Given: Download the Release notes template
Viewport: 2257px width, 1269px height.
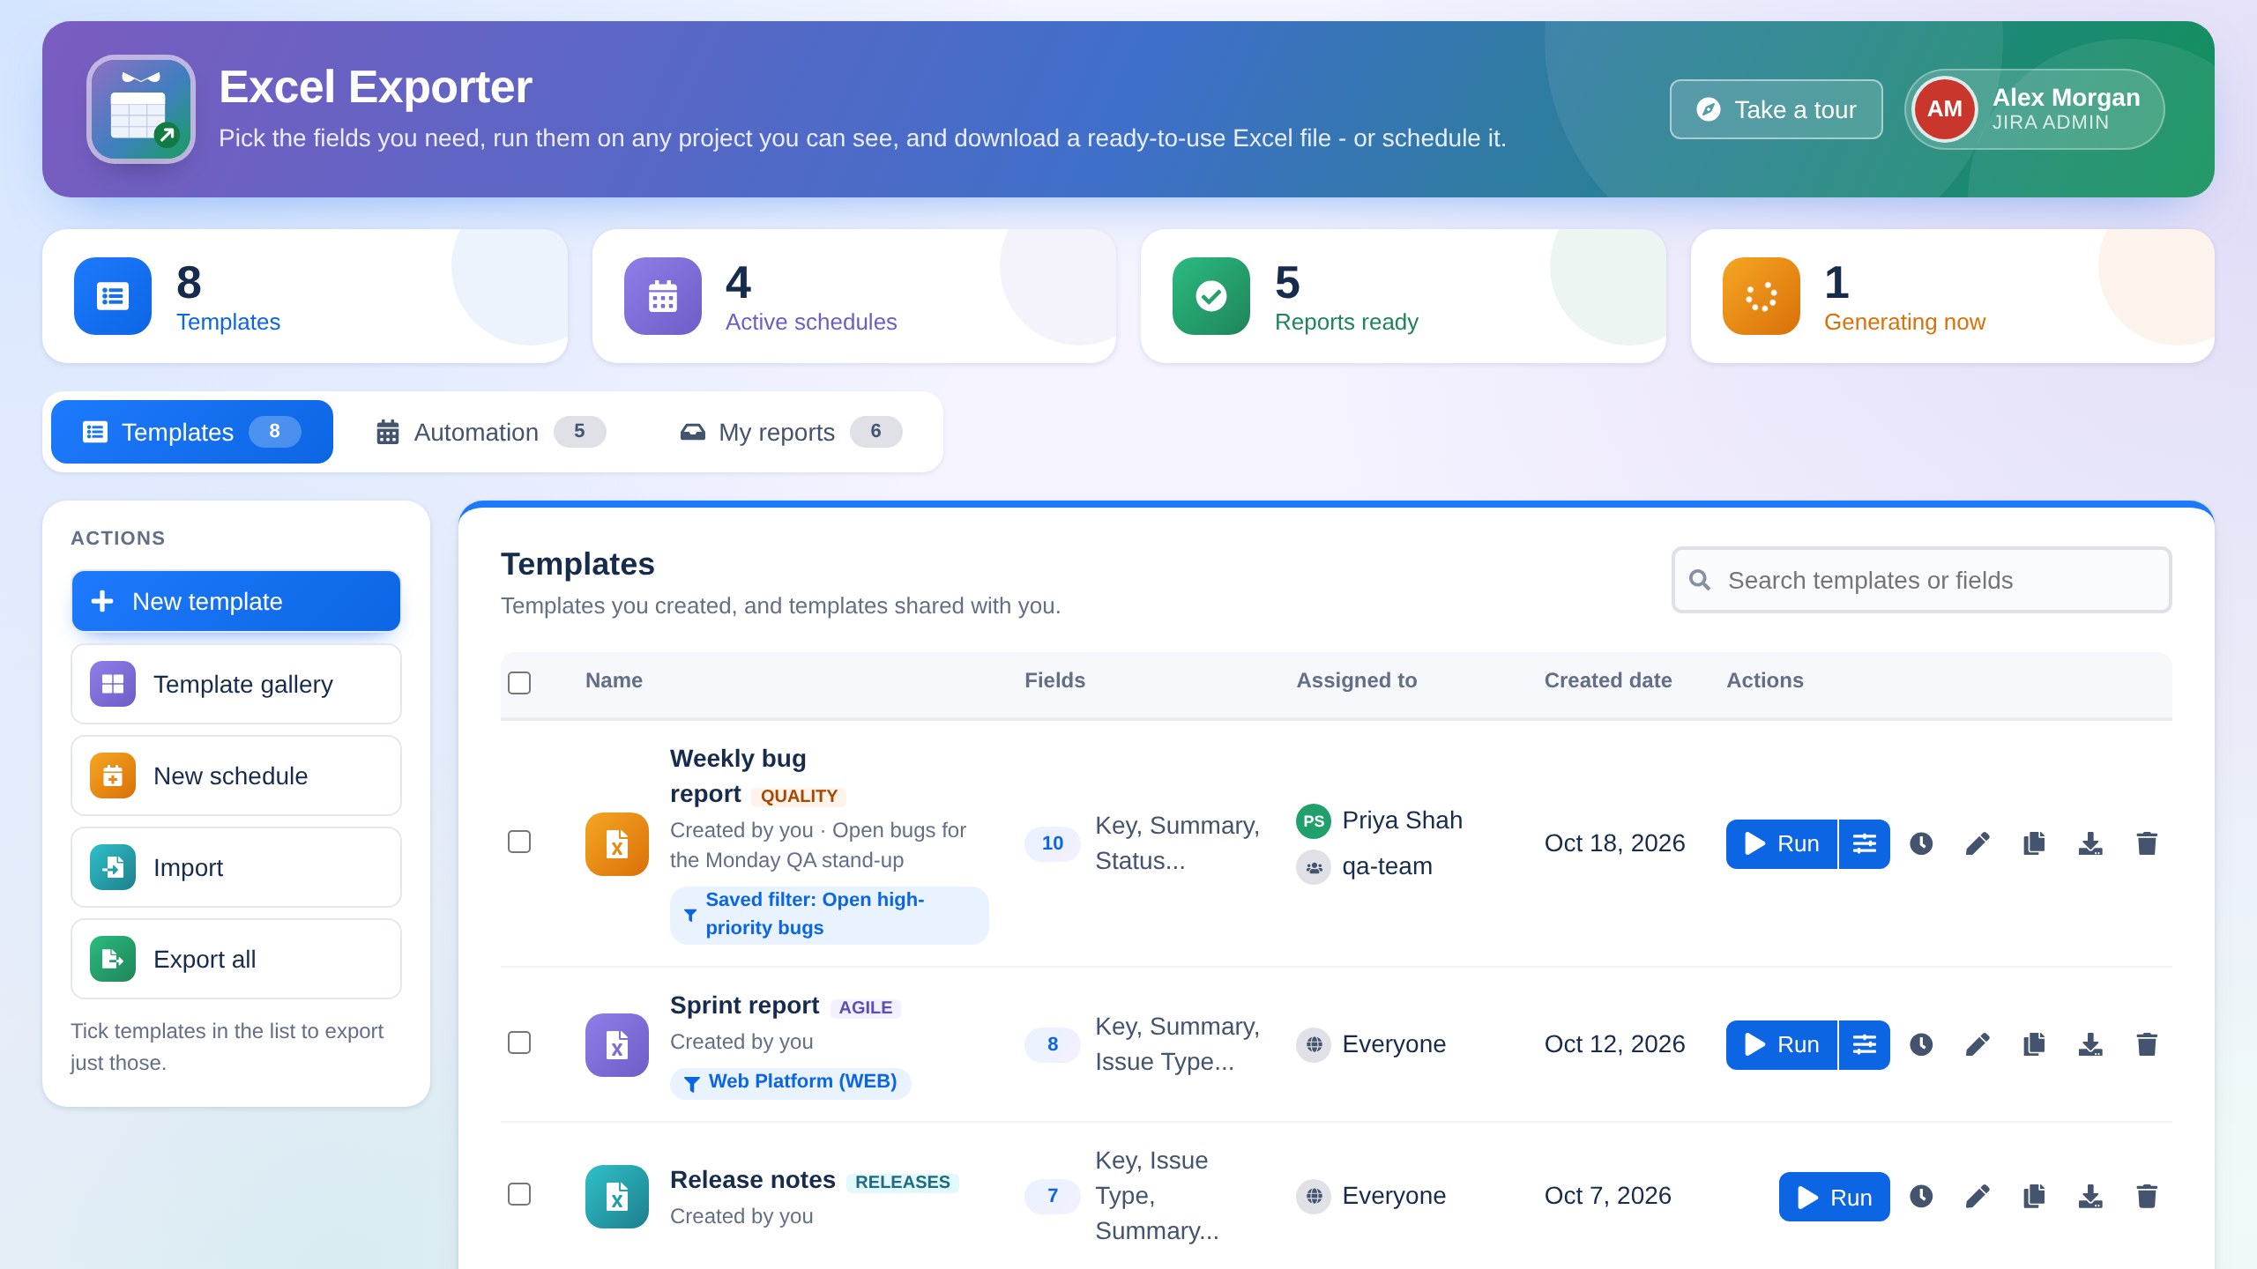Looking at the screenshot, I should pyautogui.click(x=2090, y=1196).
